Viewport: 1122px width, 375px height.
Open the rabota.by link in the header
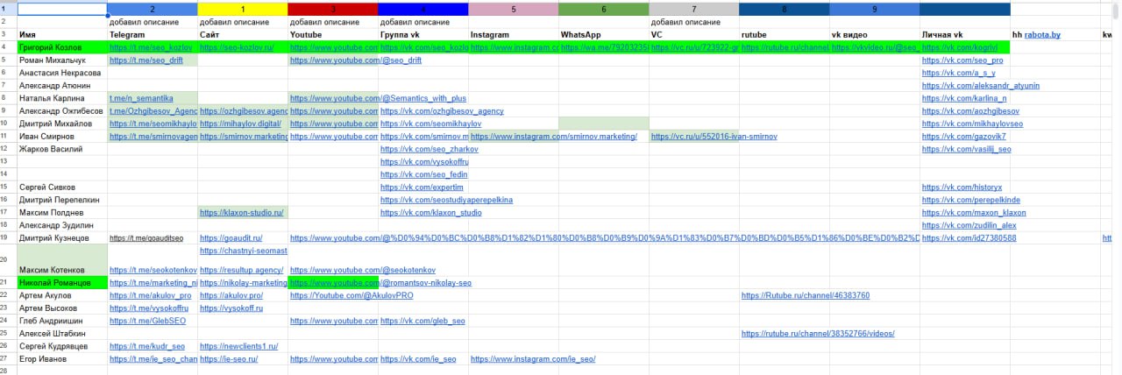[1043, 34]
